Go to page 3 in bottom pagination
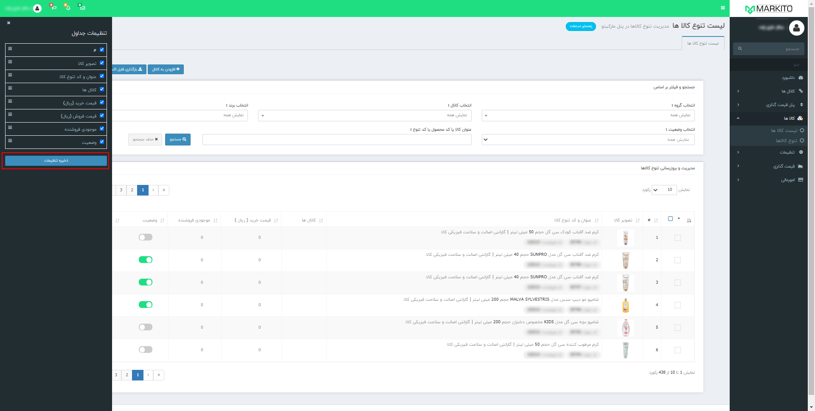Screen dimensions: 815x411 click(116, 375)
